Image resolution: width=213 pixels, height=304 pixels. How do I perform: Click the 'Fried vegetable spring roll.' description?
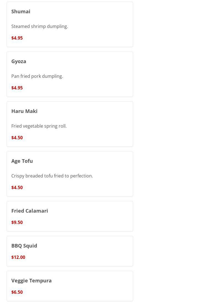click(39, 126)
